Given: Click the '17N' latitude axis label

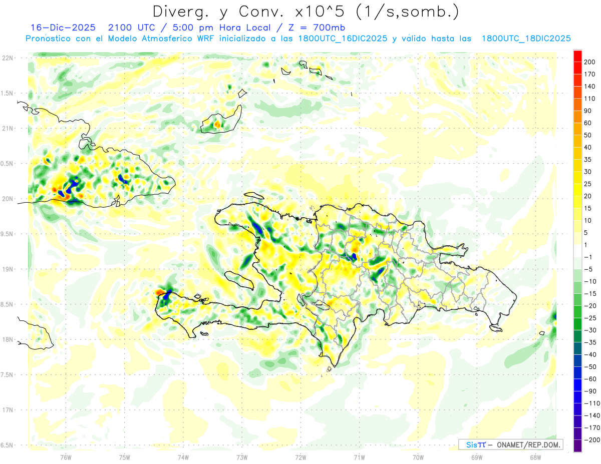Looking at the screenshot, I should 7,410.
